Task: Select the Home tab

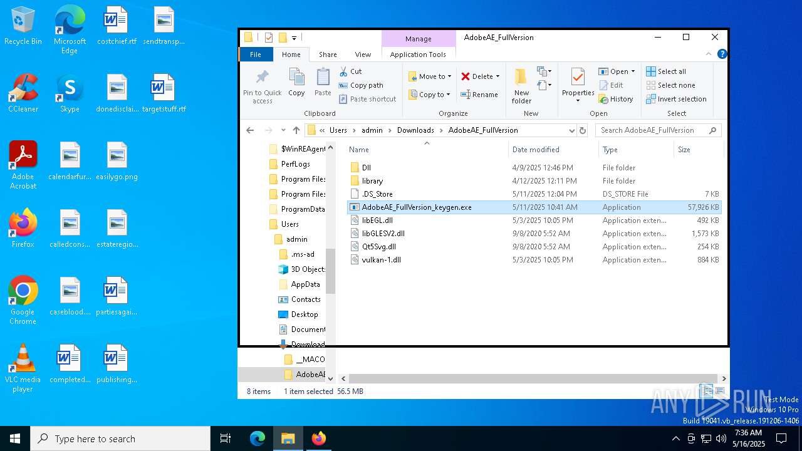Action: [291, 54]
